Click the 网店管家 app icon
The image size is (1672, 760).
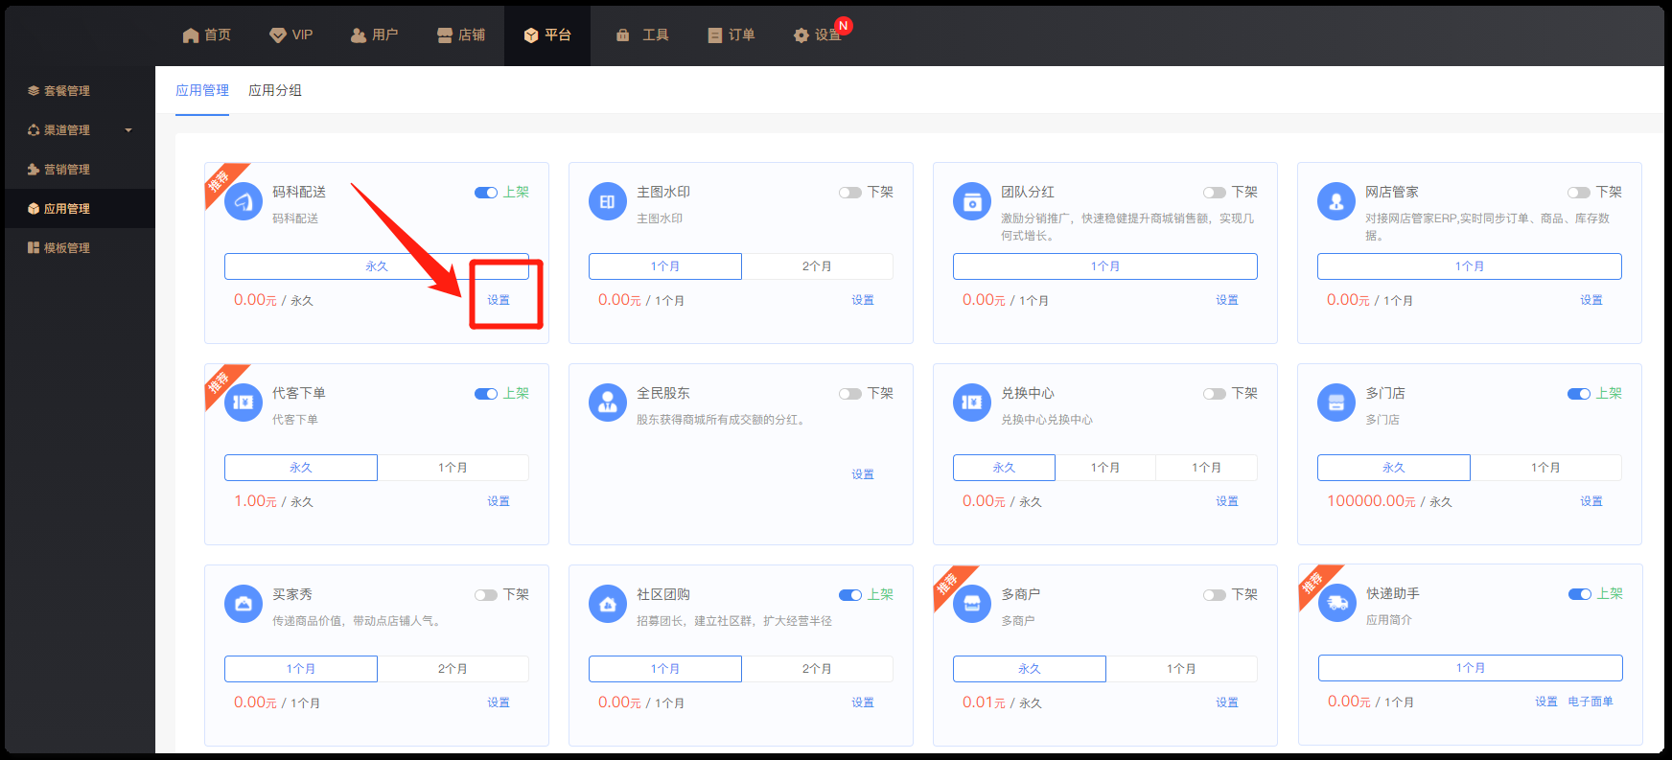pyautogui.click(x=1335, y=201)
